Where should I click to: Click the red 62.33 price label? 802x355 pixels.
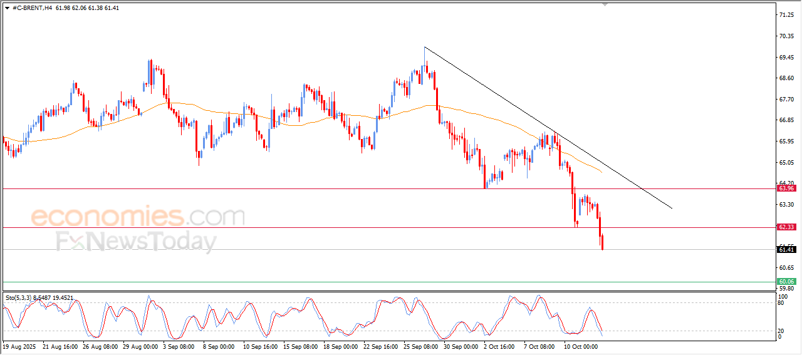pos(786,227)
